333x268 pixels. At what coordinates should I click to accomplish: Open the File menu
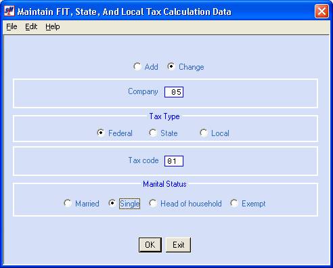pos(12,26)
